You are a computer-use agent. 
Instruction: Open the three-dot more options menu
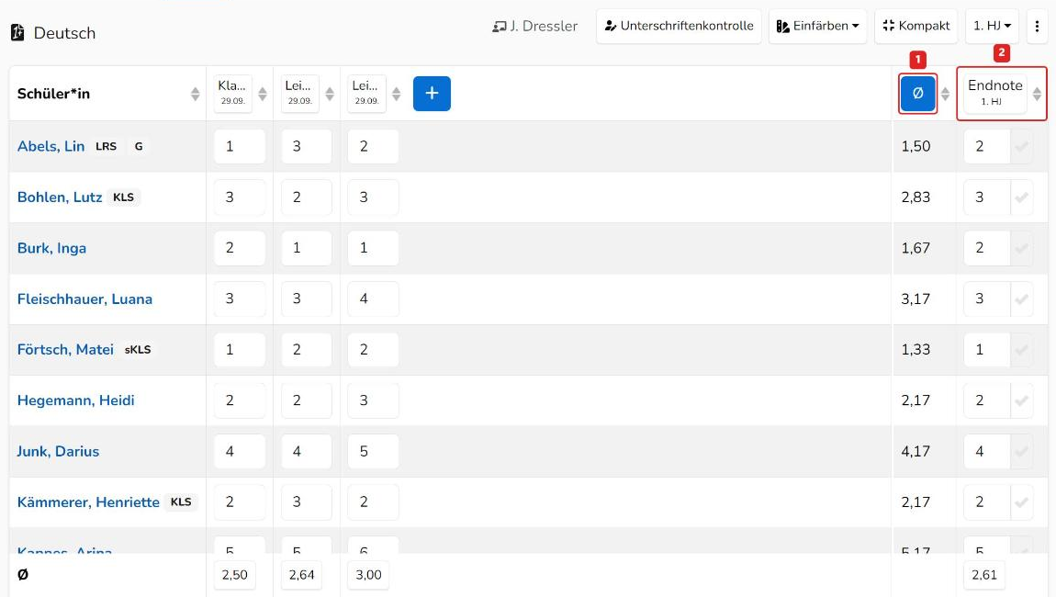[x=1037, y=27]
